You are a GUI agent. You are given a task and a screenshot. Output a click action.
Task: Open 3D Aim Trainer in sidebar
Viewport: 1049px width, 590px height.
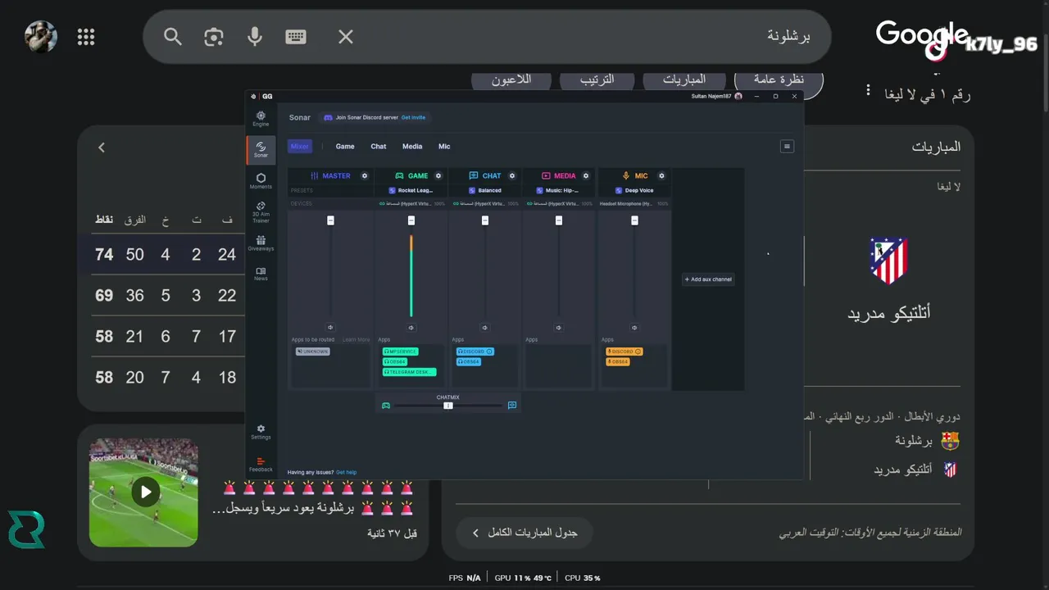click(x=261, y=212)
